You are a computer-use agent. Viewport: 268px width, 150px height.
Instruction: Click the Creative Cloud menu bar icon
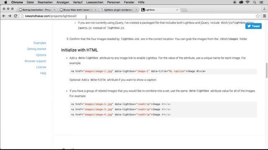(x=241, y=2)
